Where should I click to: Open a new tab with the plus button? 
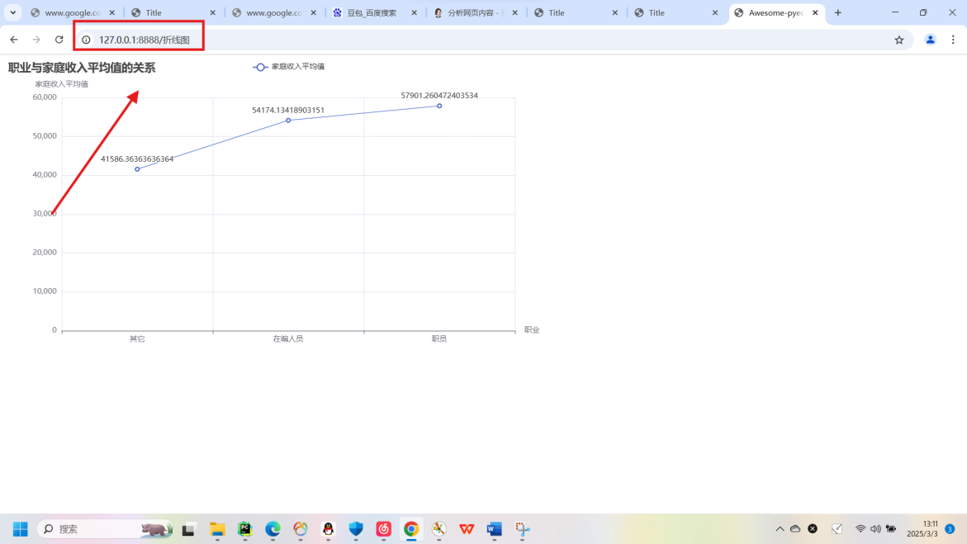837,12
